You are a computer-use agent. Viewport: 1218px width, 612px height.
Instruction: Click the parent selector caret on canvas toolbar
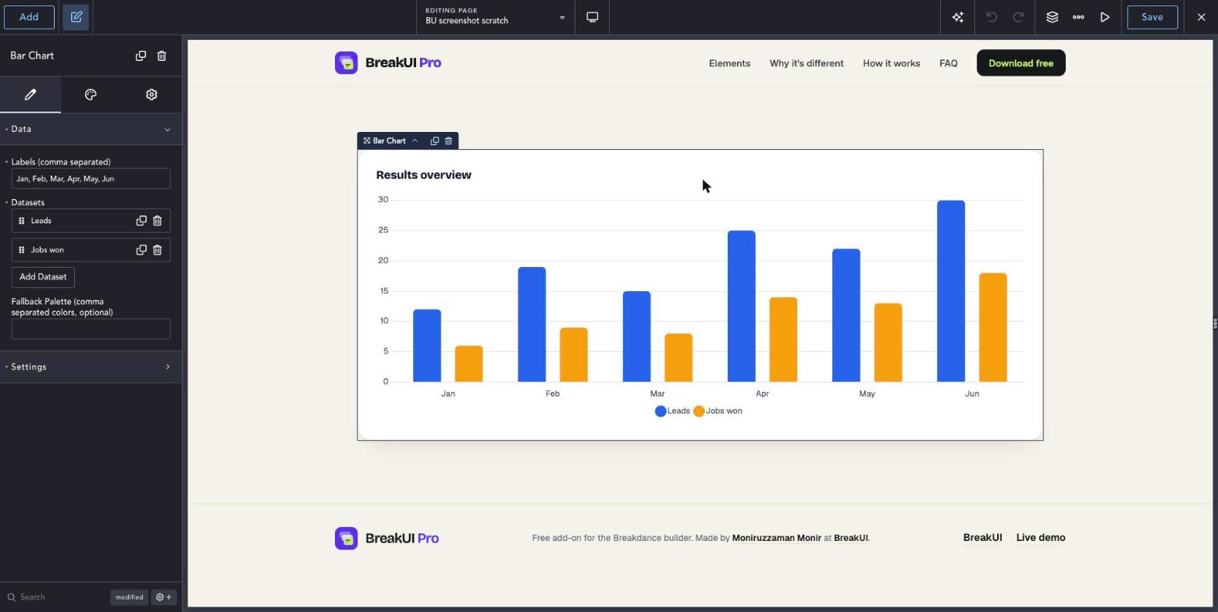point(415,141)
